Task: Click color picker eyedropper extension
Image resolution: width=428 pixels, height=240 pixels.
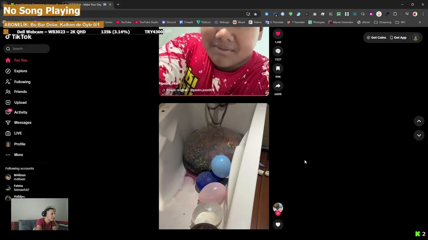Action: point(387,14)
